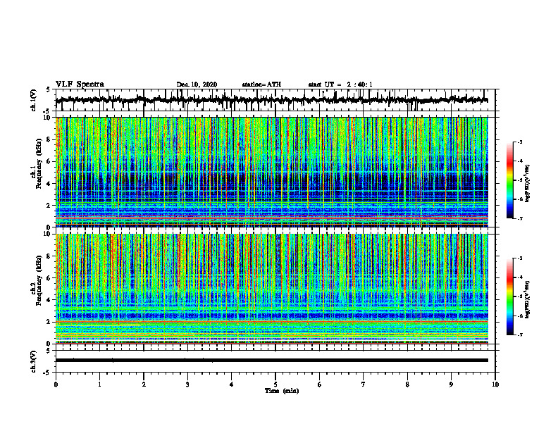Click the ch.2 "Frequency (kHz)" axis label

pos(39,280)
